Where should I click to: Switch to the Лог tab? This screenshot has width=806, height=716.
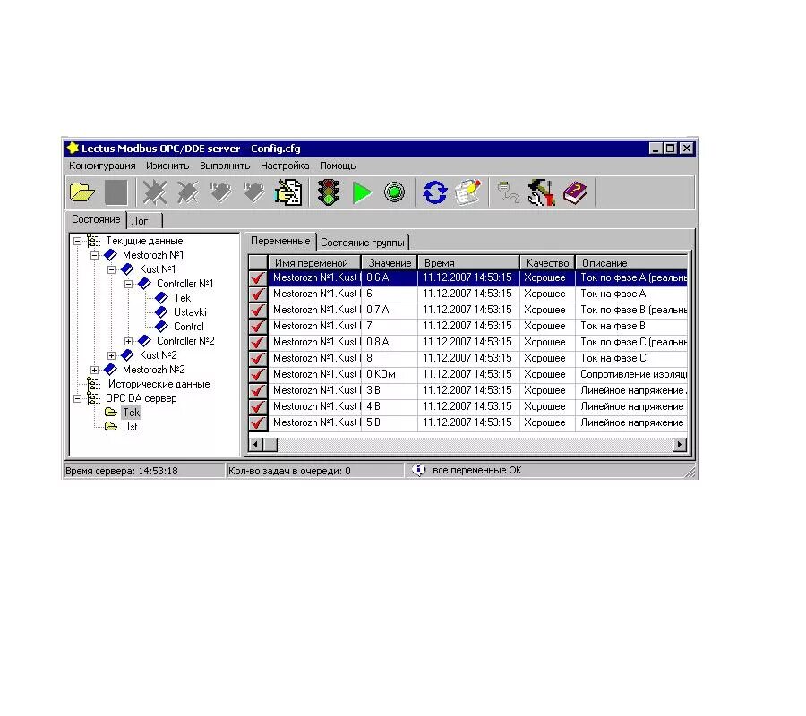(x=144, y=221)
